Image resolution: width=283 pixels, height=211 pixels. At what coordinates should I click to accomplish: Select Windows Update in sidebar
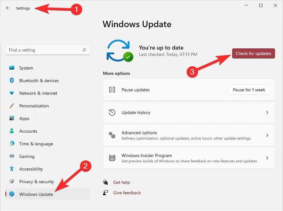pyautogui.click(x=48, y=194)
